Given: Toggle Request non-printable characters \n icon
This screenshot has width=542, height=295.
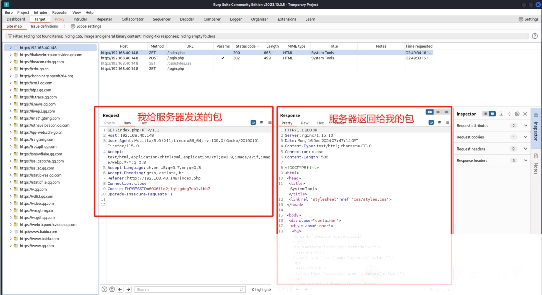Looking at the screenshot, I should 261,122.
